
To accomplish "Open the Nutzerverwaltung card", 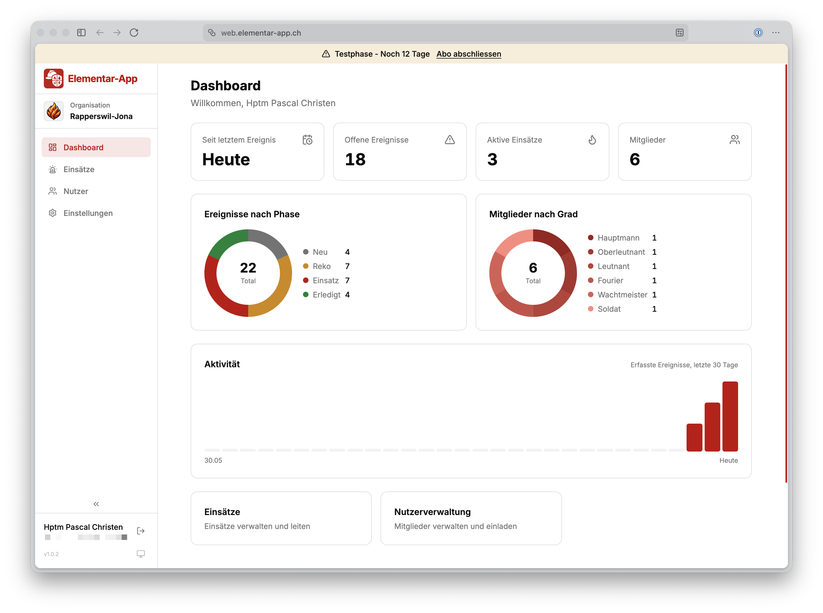I will 471,518.
